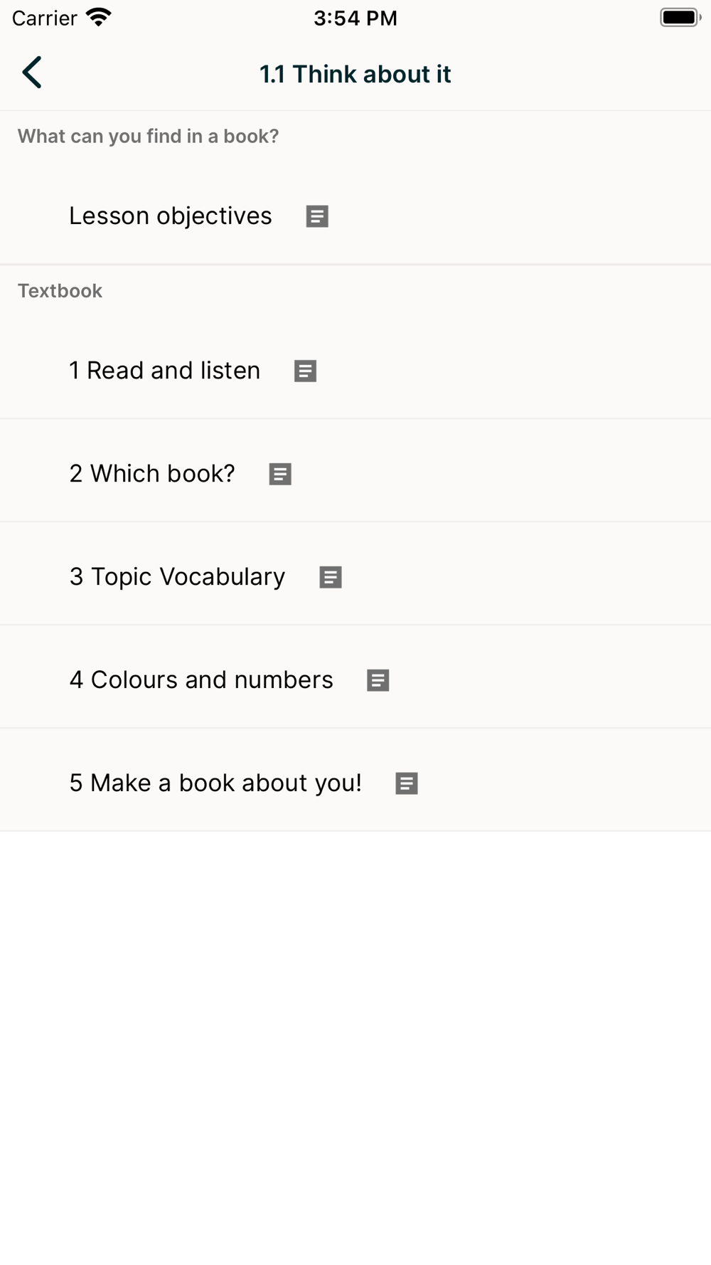Open 3 Topic Vocabulary activity
The image size is (711, 1265).
pos(178,577)
